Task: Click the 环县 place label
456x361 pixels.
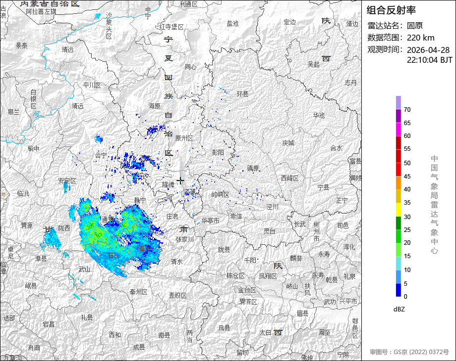Action: 242,94
